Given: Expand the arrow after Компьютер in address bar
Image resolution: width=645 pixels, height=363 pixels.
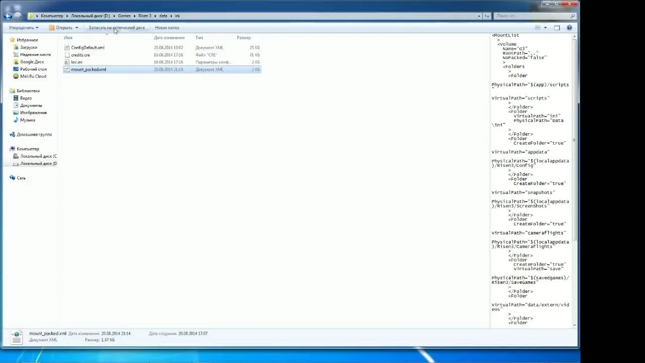Looking at the screenshot, I should [x=67, y=16].
